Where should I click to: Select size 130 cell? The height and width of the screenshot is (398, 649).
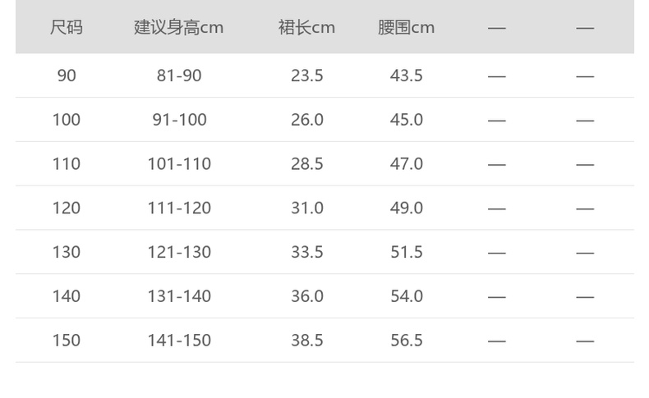67,252
